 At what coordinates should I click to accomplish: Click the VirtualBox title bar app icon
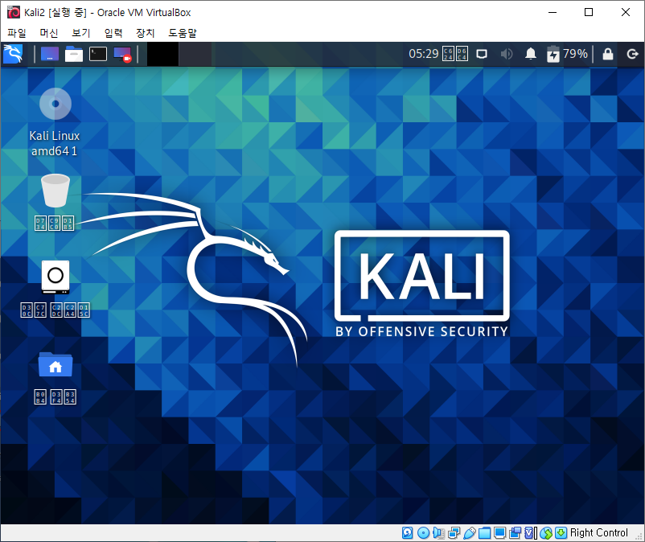[13, 12]
